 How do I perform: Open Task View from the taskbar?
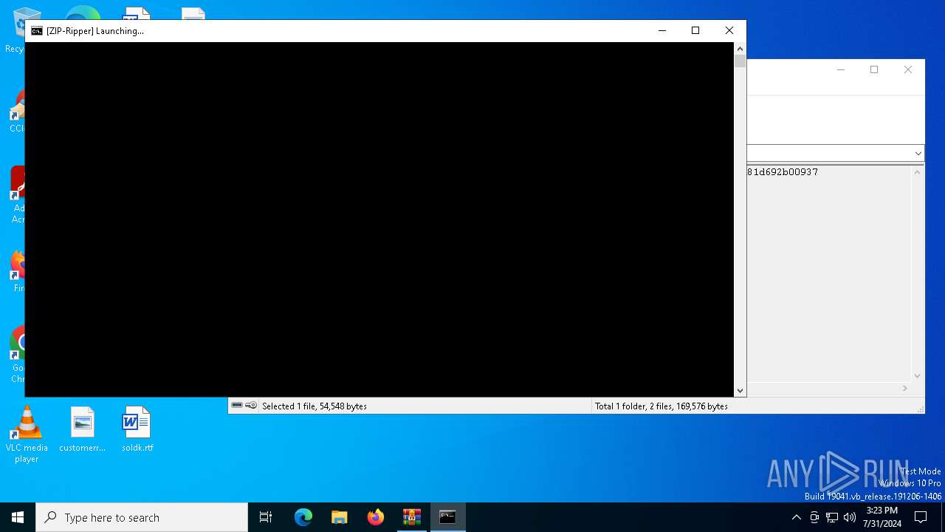coord(266,517)
